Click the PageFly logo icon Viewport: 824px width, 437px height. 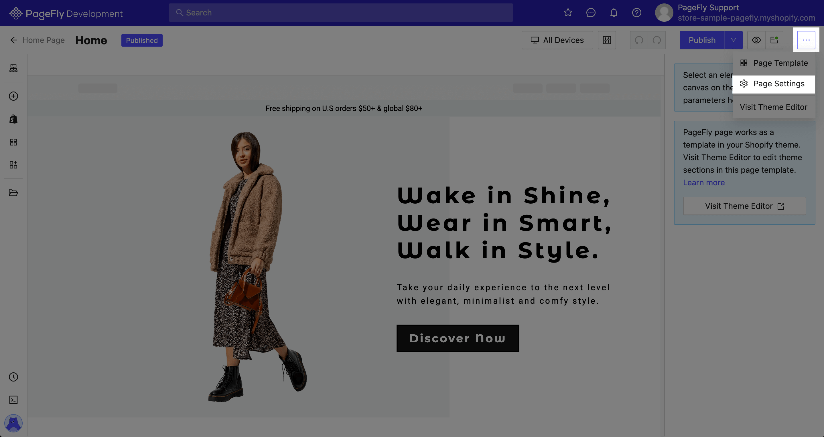click(x=16, y=13)
